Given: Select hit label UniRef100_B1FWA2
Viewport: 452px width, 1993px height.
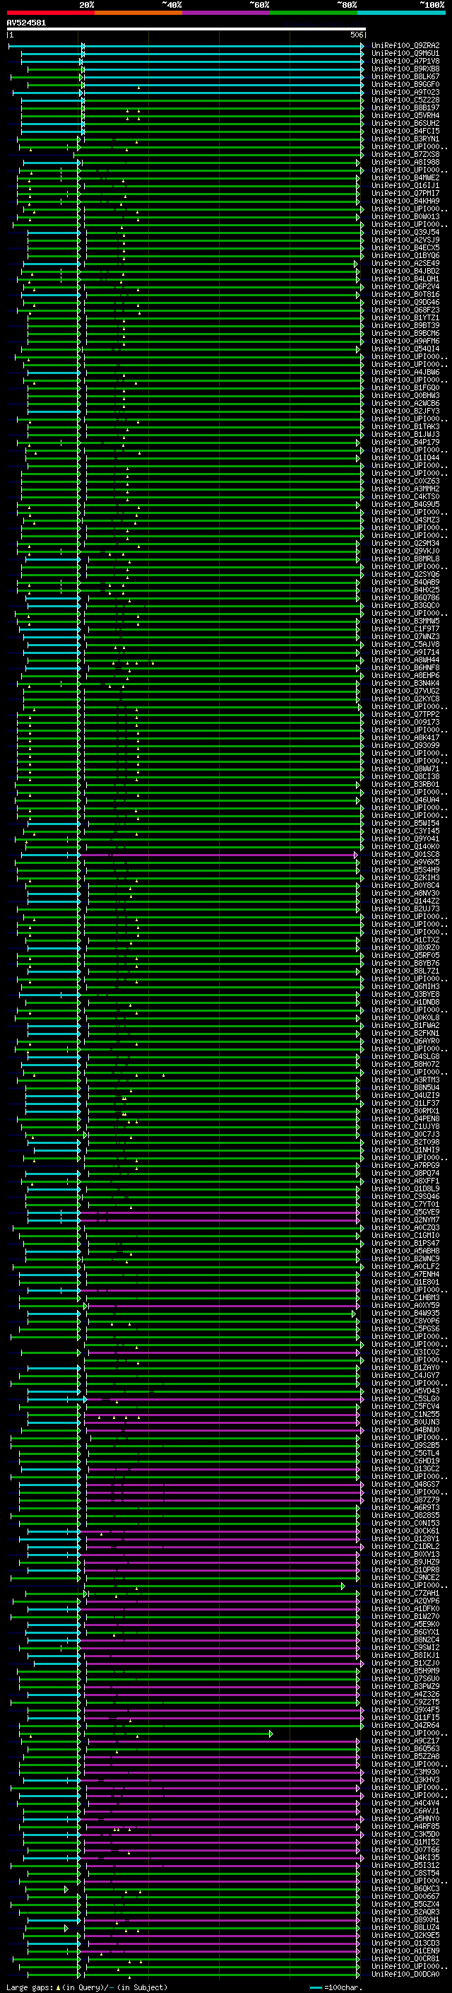Looking at the screenshot, I should click(405, 1025).
